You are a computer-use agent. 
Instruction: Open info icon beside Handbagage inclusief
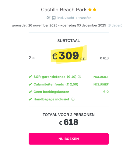pos(73,99)
